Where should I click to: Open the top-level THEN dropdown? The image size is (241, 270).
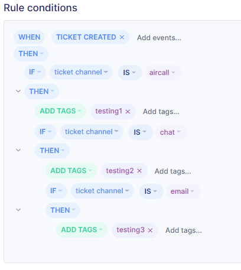(x=31, y=54)
